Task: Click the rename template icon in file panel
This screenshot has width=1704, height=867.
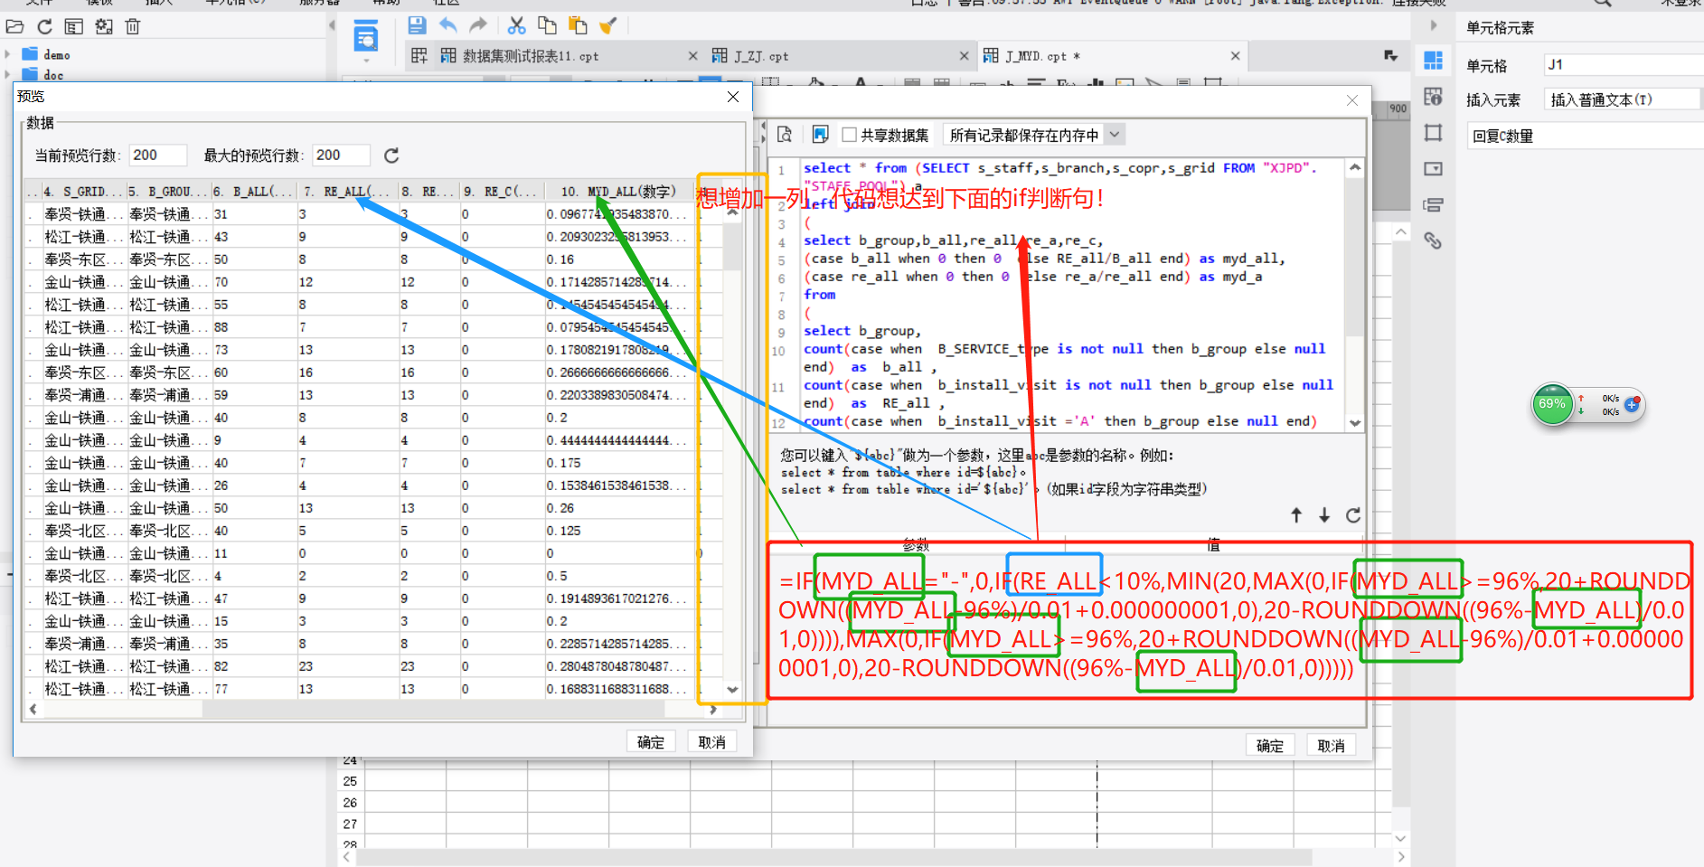Action: tap(74, 26)
